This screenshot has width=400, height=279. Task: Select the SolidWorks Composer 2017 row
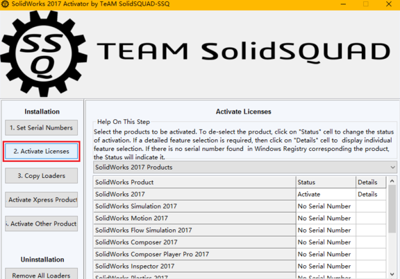(194, 242)
